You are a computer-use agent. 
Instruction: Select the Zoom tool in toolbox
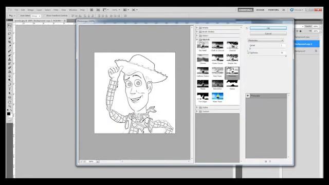pos(9,106)
